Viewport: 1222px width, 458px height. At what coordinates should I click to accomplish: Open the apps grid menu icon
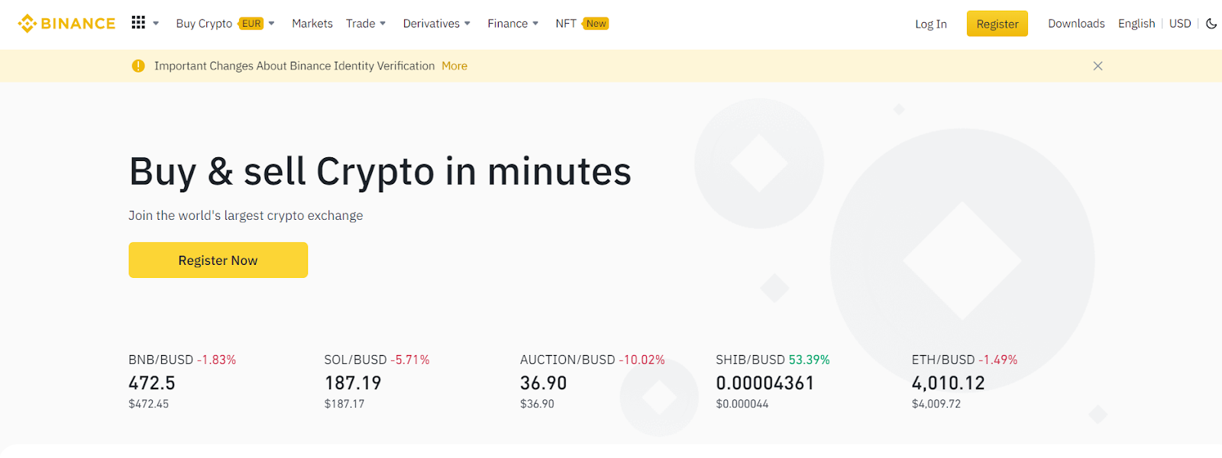(x=138, y=23)
